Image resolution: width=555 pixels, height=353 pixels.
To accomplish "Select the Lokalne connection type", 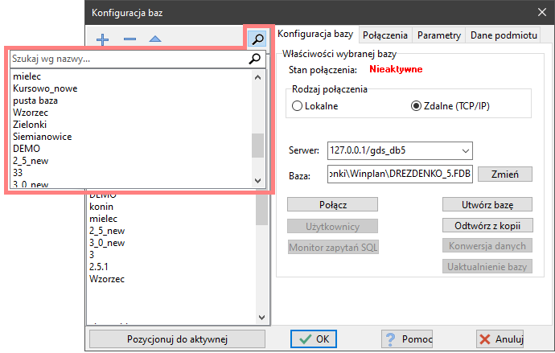I will click(x=298, y=105).
